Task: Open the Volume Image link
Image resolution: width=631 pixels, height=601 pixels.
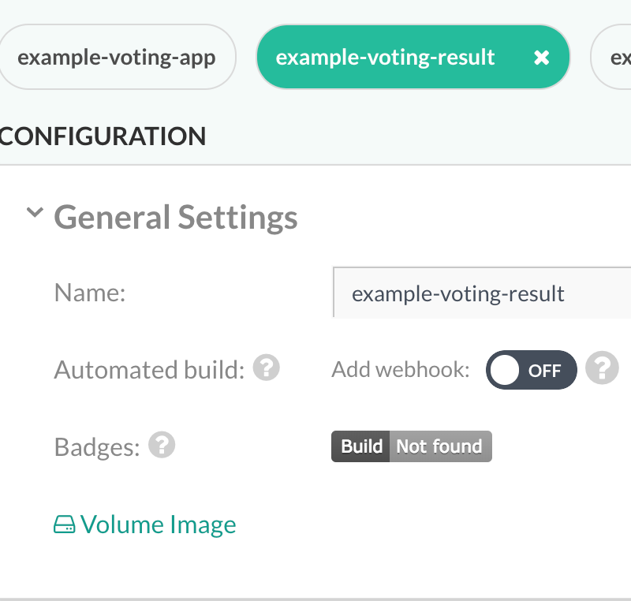Action: click(x=158, y=524)
